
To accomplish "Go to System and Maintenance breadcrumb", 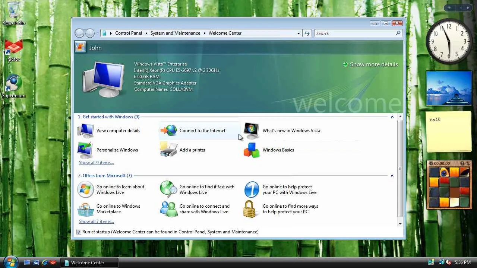I will tap(175, 33).
